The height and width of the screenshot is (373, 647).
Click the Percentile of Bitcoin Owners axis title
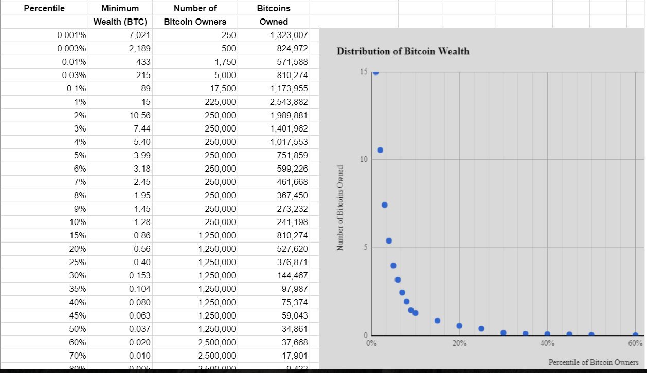pos(593,362)
